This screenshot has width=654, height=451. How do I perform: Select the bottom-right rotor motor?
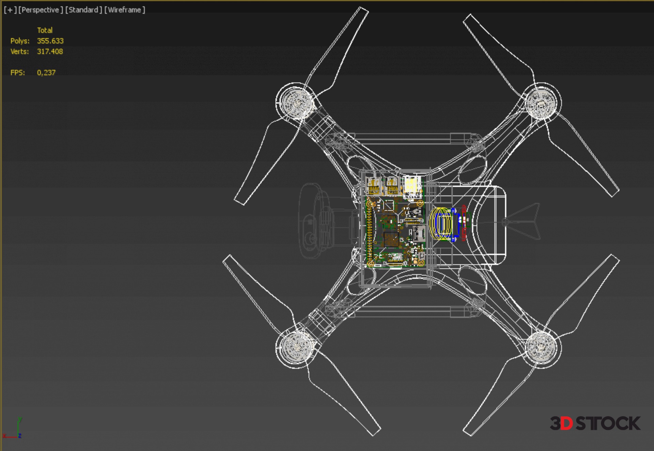[x=541, y=347]
